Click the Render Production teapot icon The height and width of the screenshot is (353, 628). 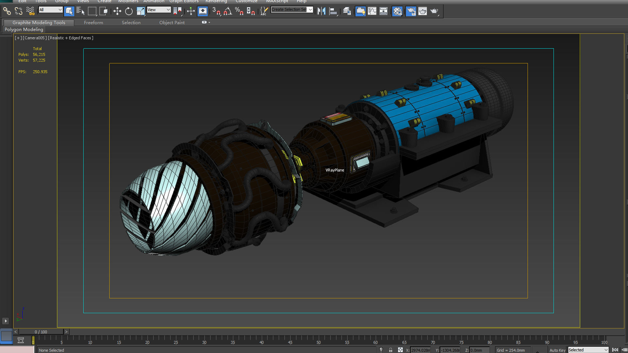coord(434,11)
